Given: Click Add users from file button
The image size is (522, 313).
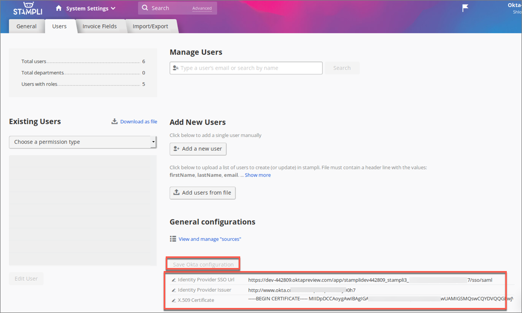Looking at the screenshot, I should pyautogui.click(x=203, y=193).
